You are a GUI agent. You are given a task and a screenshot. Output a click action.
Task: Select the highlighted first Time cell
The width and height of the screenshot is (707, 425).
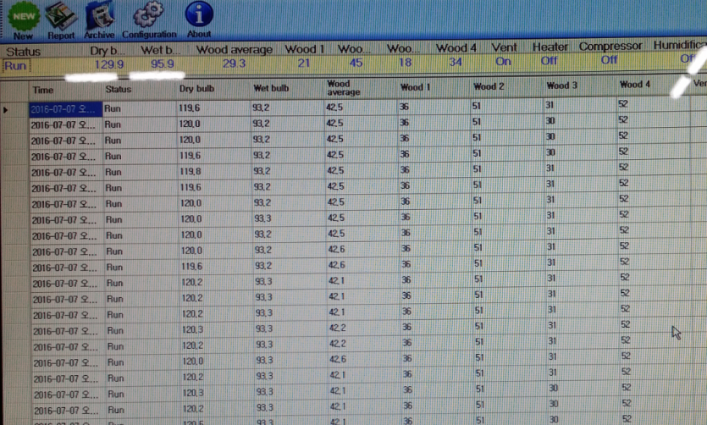pos(65,109)
